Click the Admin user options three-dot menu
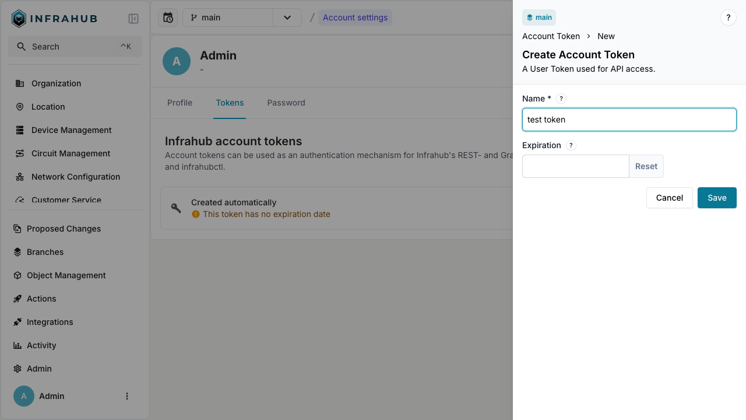Image resolution: width=746 pixels, height=420 pixels. pyautogui.click(x=127, y=396)
